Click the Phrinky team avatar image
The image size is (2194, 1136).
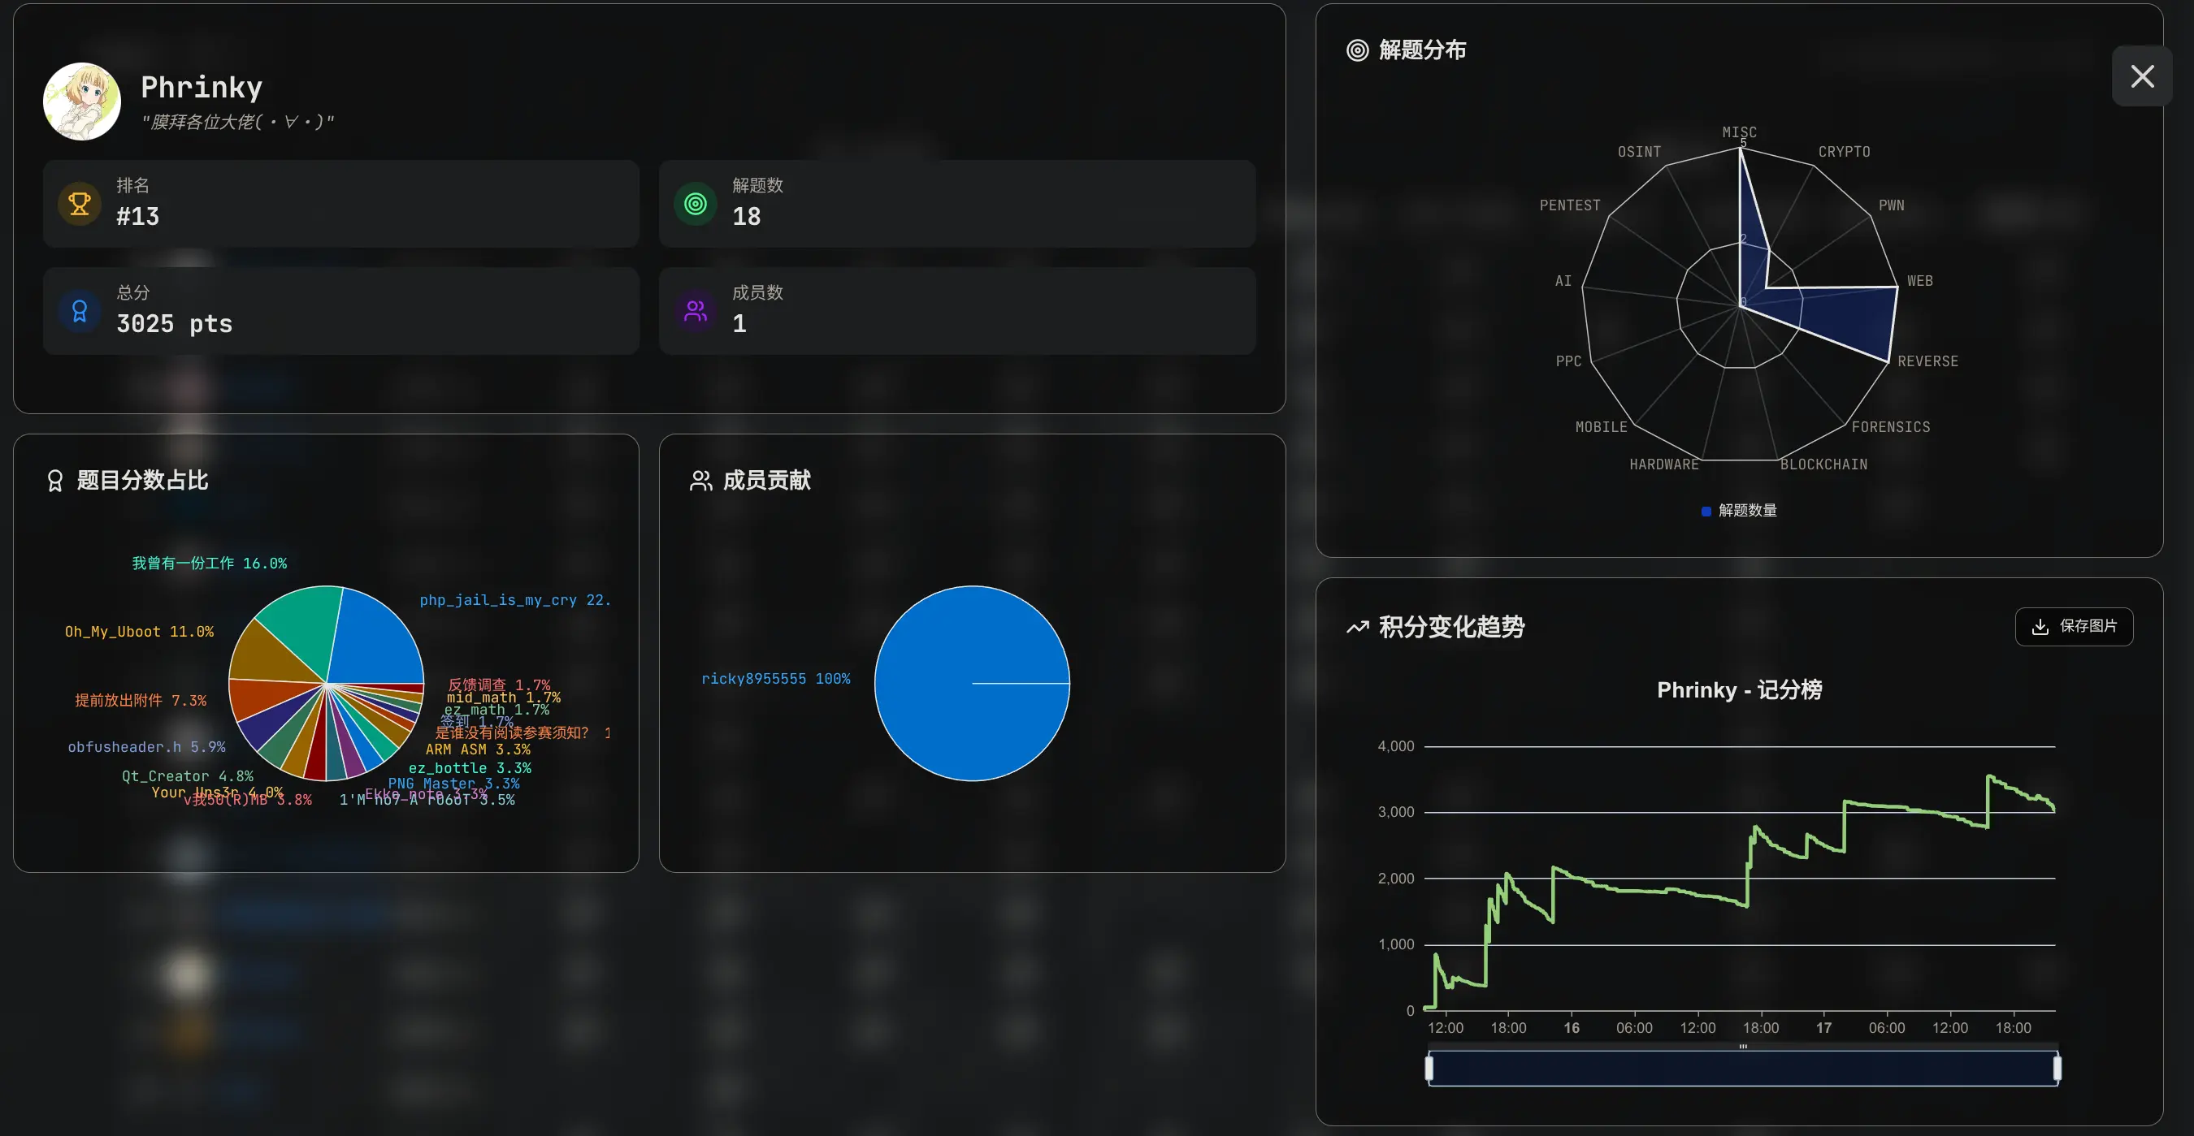82,102
